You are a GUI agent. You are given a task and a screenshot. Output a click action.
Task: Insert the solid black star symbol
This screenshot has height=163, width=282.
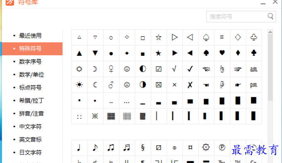pos(158,53)
